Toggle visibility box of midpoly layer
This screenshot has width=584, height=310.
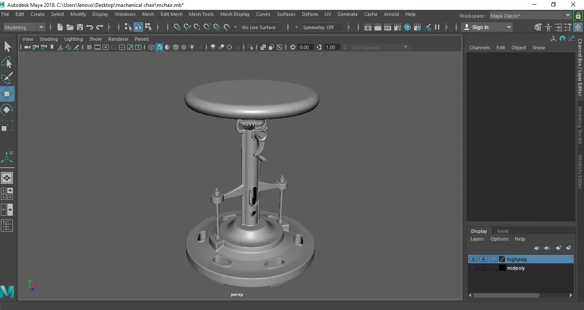tap(473, 268)
